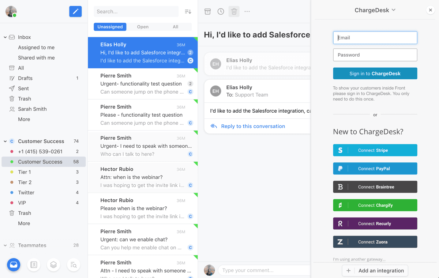Image resolution: width=439 pixels, height=278 pixels.
Task: Open the compose new message pencil icon
Action: [x=75, y=11]
